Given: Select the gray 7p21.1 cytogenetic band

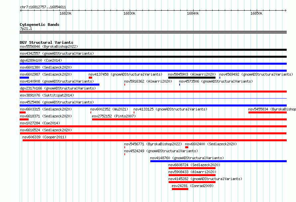Looking at the screenshot, I should point(153,32).
